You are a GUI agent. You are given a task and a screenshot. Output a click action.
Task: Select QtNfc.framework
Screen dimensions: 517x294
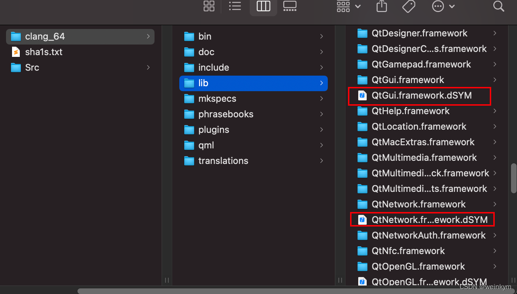427,251
